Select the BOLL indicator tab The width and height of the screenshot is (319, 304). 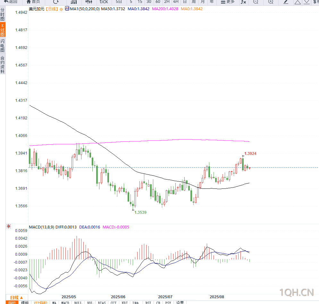(x=78, y=303)
